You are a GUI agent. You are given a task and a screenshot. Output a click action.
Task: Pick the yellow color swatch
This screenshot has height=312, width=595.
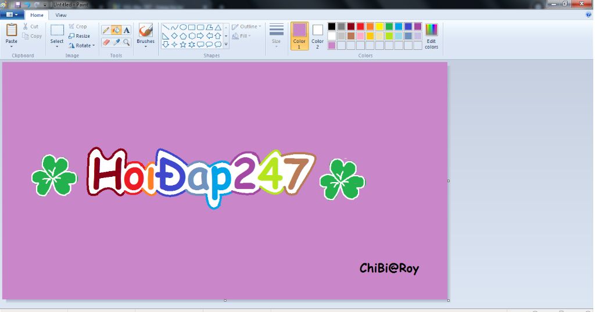(379, 27)
